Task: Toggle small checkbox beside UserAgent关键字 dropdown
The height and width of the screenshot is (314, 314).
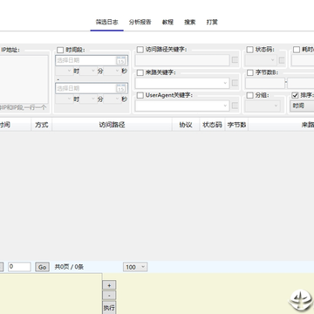Action: pos(235,106)
